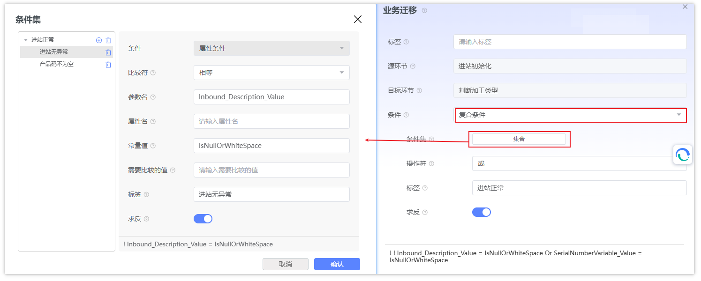Open the 比较符 dropdown showing 相等
The image size is (701, 281).
click(271, 73)
